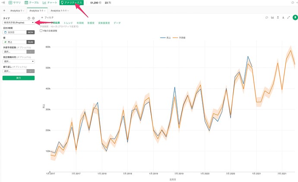
Task: Click the 1月 2021 x-axis label
Action: point(257,174)
